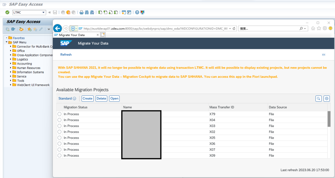Viewport: 335px width, 178px height.
Task: Collapse the command field with the double-arrow
Action: point(50,12)
